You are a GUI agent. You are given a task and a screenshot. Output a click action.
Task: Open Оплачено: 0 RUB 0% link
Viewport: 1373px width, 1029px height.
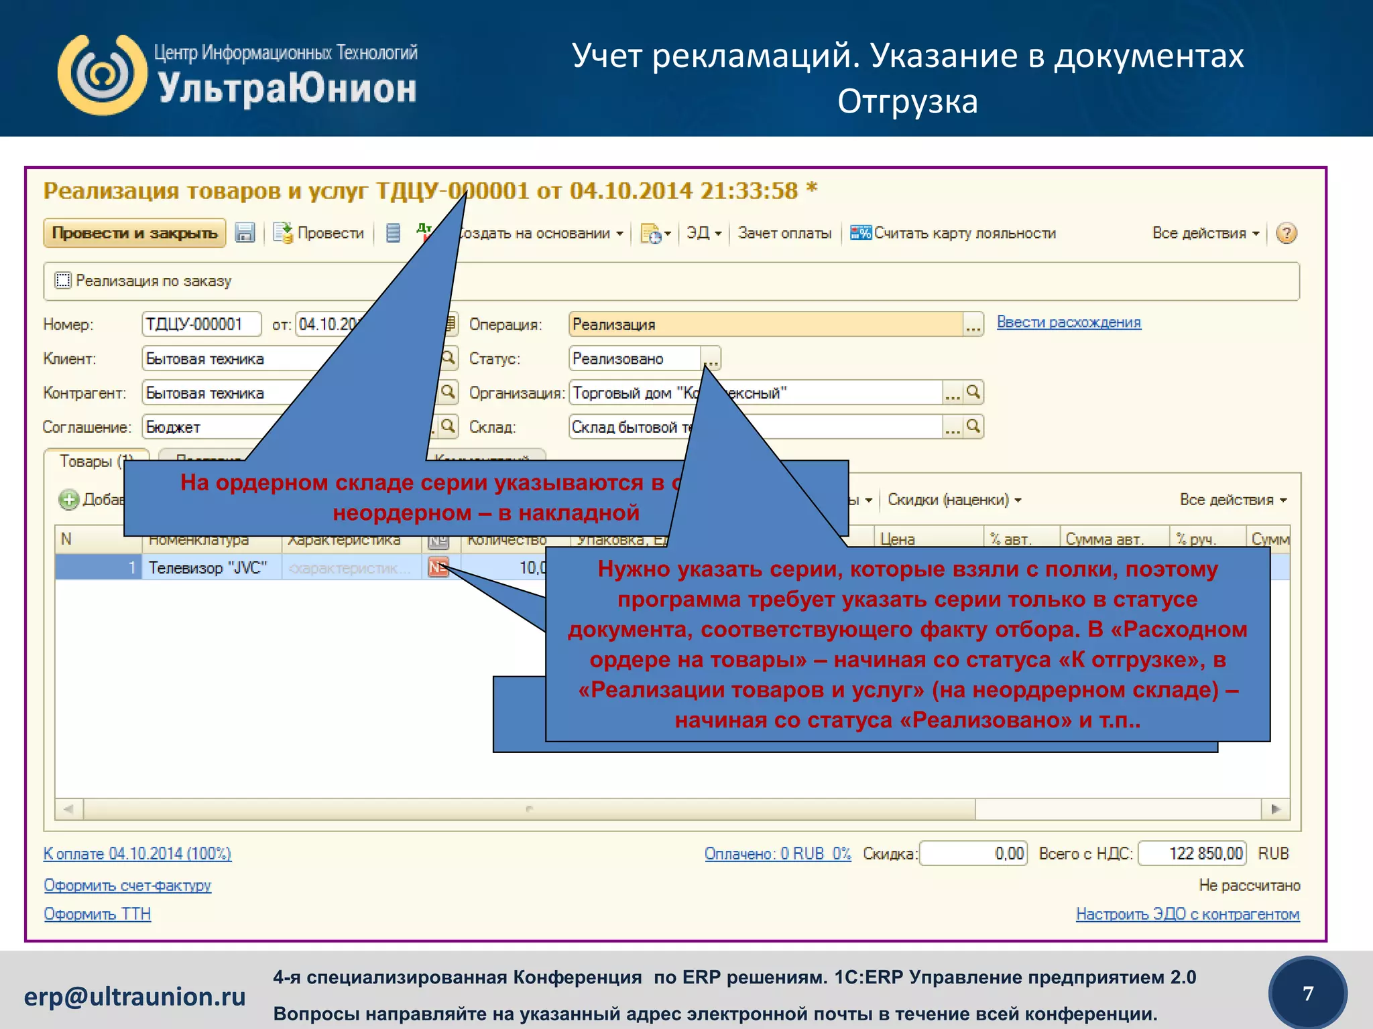pyautogui.click(x=778, y=853)
